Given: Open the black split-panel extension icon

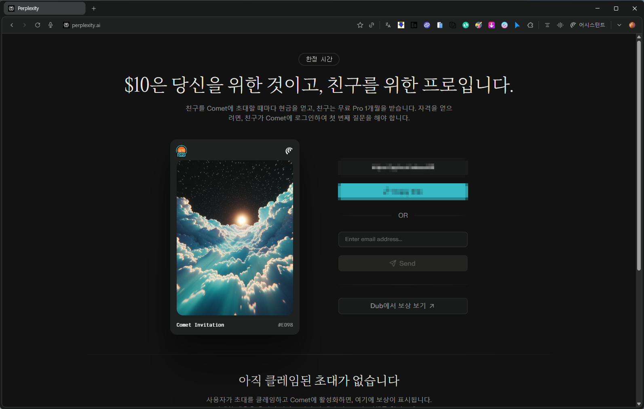Looking at the screenshot, I should [x=414, y=25].
